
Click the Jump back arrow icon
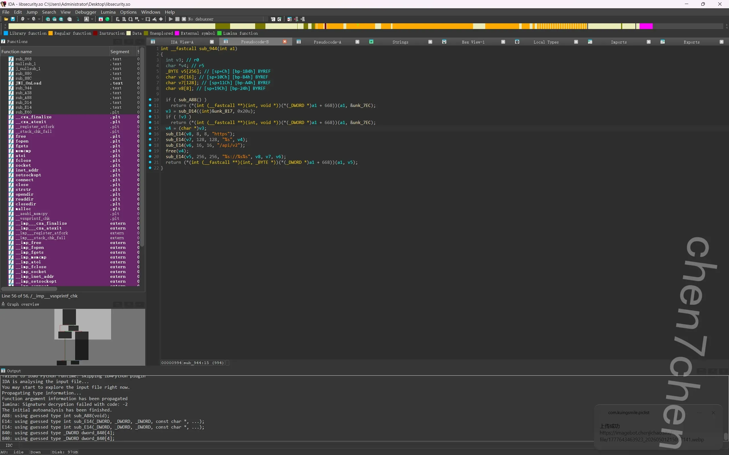coord(22,19)
